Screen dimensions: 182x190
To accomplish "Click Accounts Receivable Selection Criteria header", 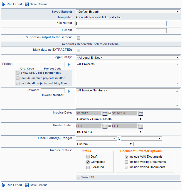I will point(90,44).
